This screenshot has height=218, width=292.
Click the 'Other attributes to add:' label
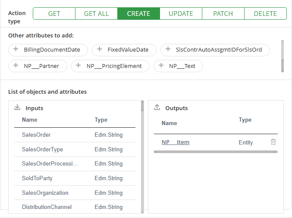(x=41, y=35)
